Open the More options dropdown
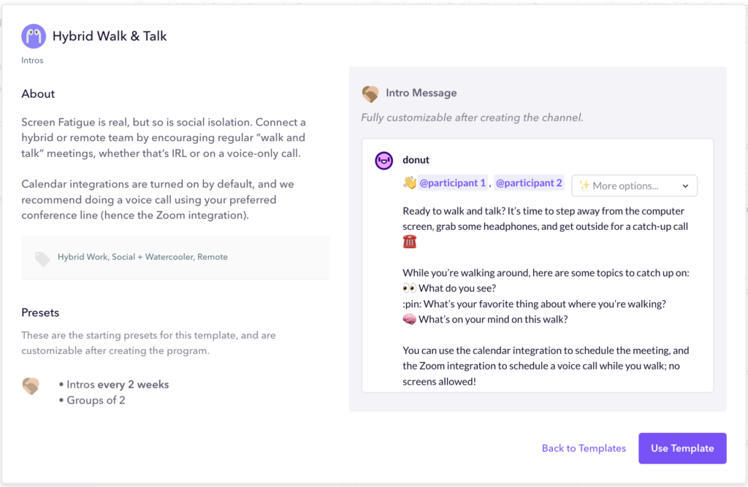The image size is (748, 487). point(634,185)
